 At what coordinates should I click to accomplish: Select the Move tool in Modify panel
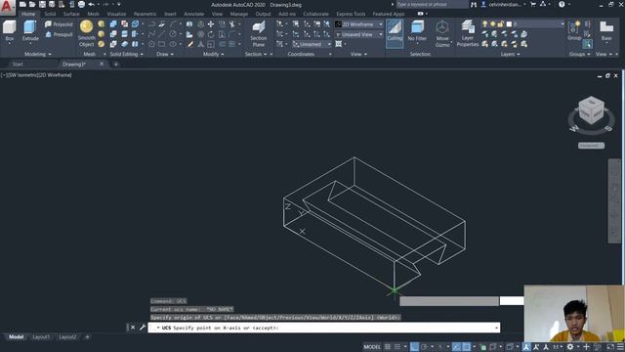(x=211, y=24)
